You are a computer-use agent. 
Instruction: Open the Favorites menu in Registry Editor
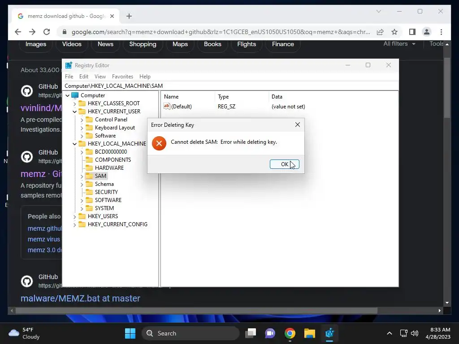122,76
